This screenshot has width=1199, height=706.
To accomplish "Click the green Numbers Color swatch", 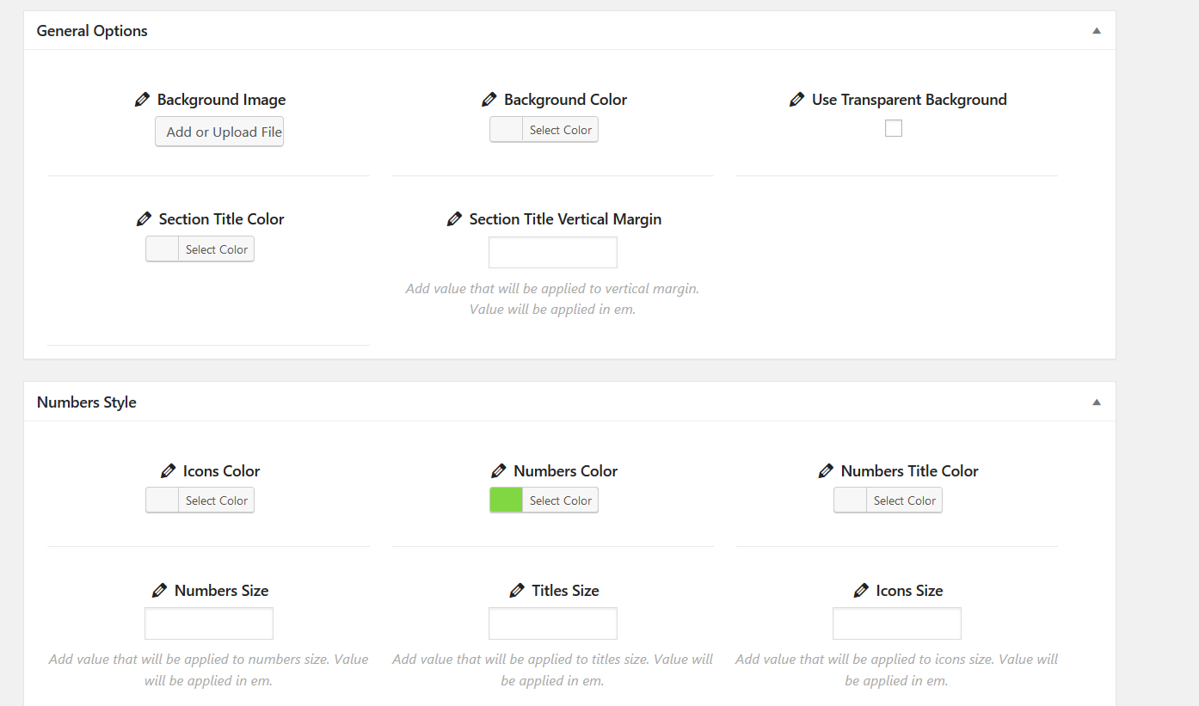I will [x=507, y=500].
